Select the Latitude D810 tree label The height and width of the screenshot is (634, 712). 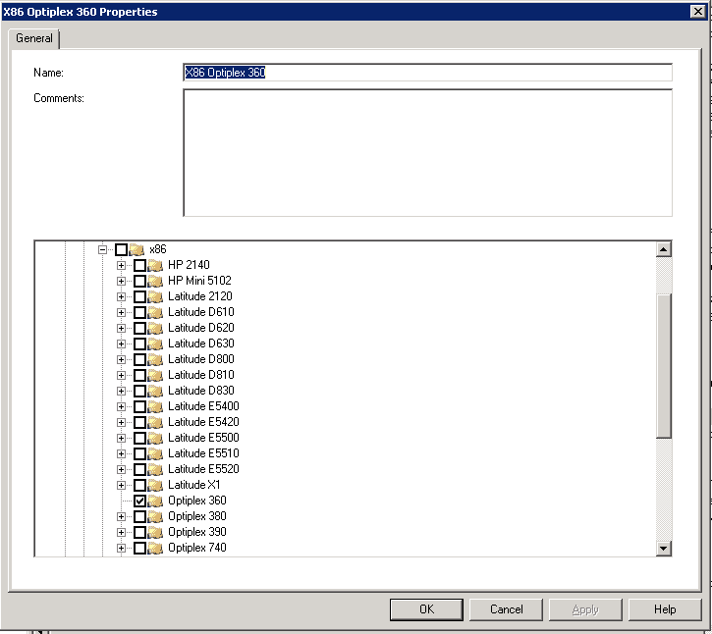201,375
